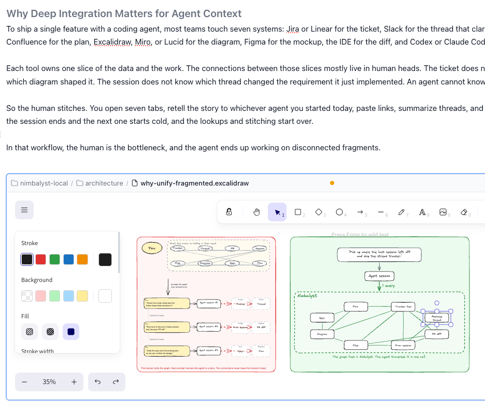
Task: Reset zoom via the 35% label
Action: click(49, 382)
